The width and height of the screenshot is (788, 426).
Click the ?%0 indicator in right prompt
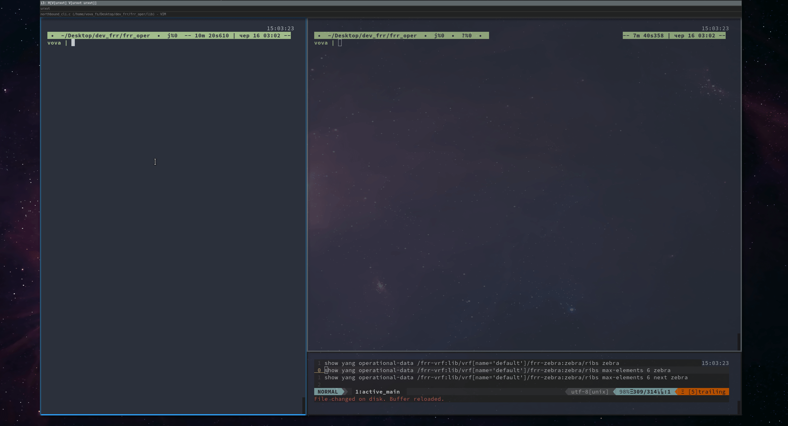point(466,36)
